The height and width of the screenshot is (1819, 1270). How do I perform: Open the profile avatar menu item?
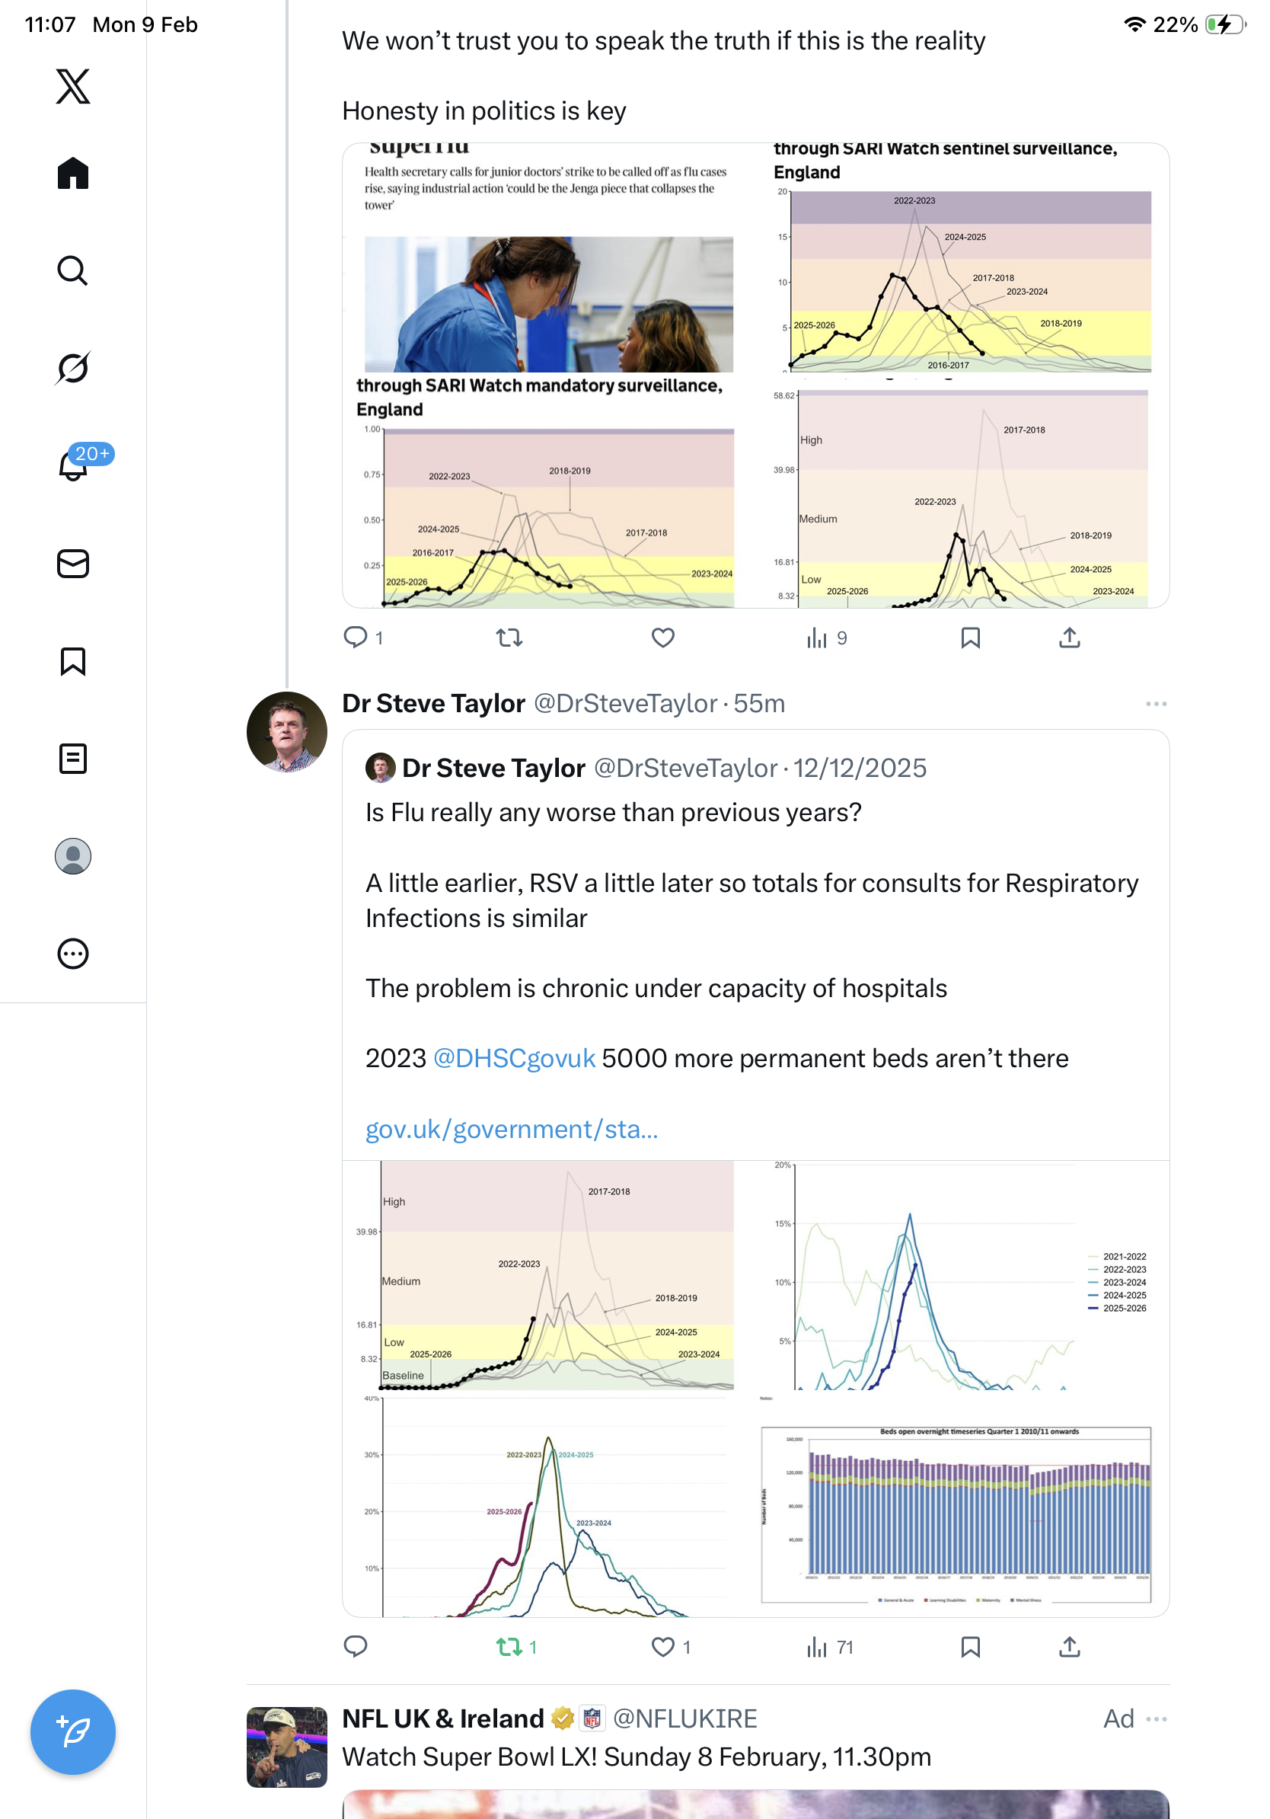[73, 855]
